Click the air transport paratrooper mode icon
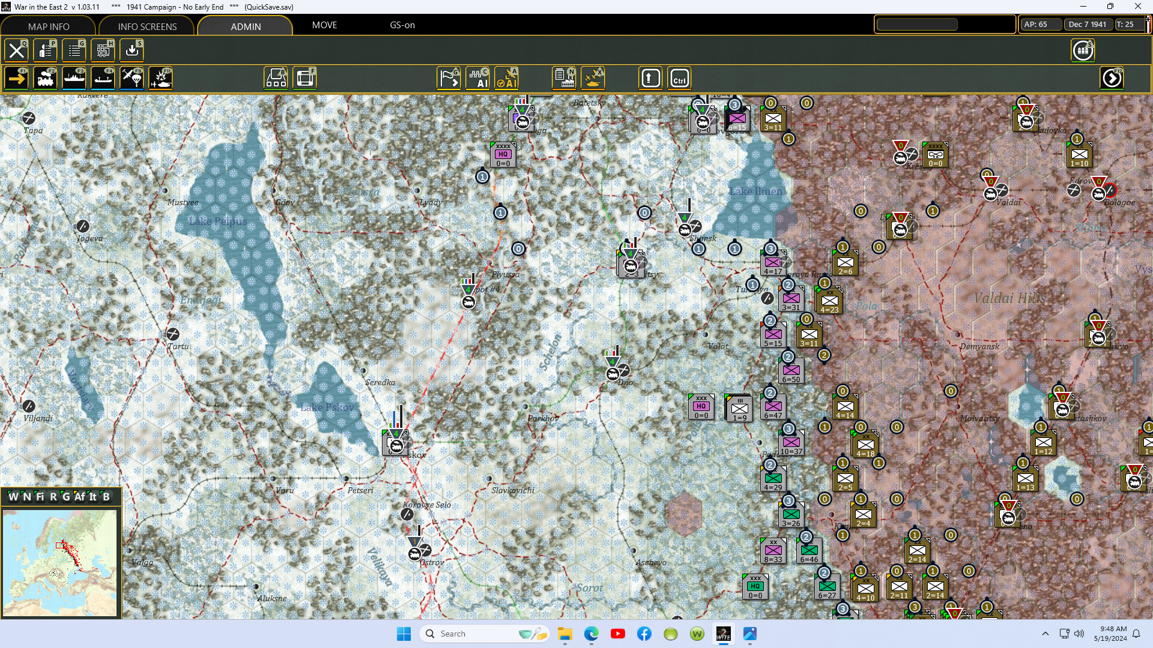Screen dimensions: 1153x648 132,78
